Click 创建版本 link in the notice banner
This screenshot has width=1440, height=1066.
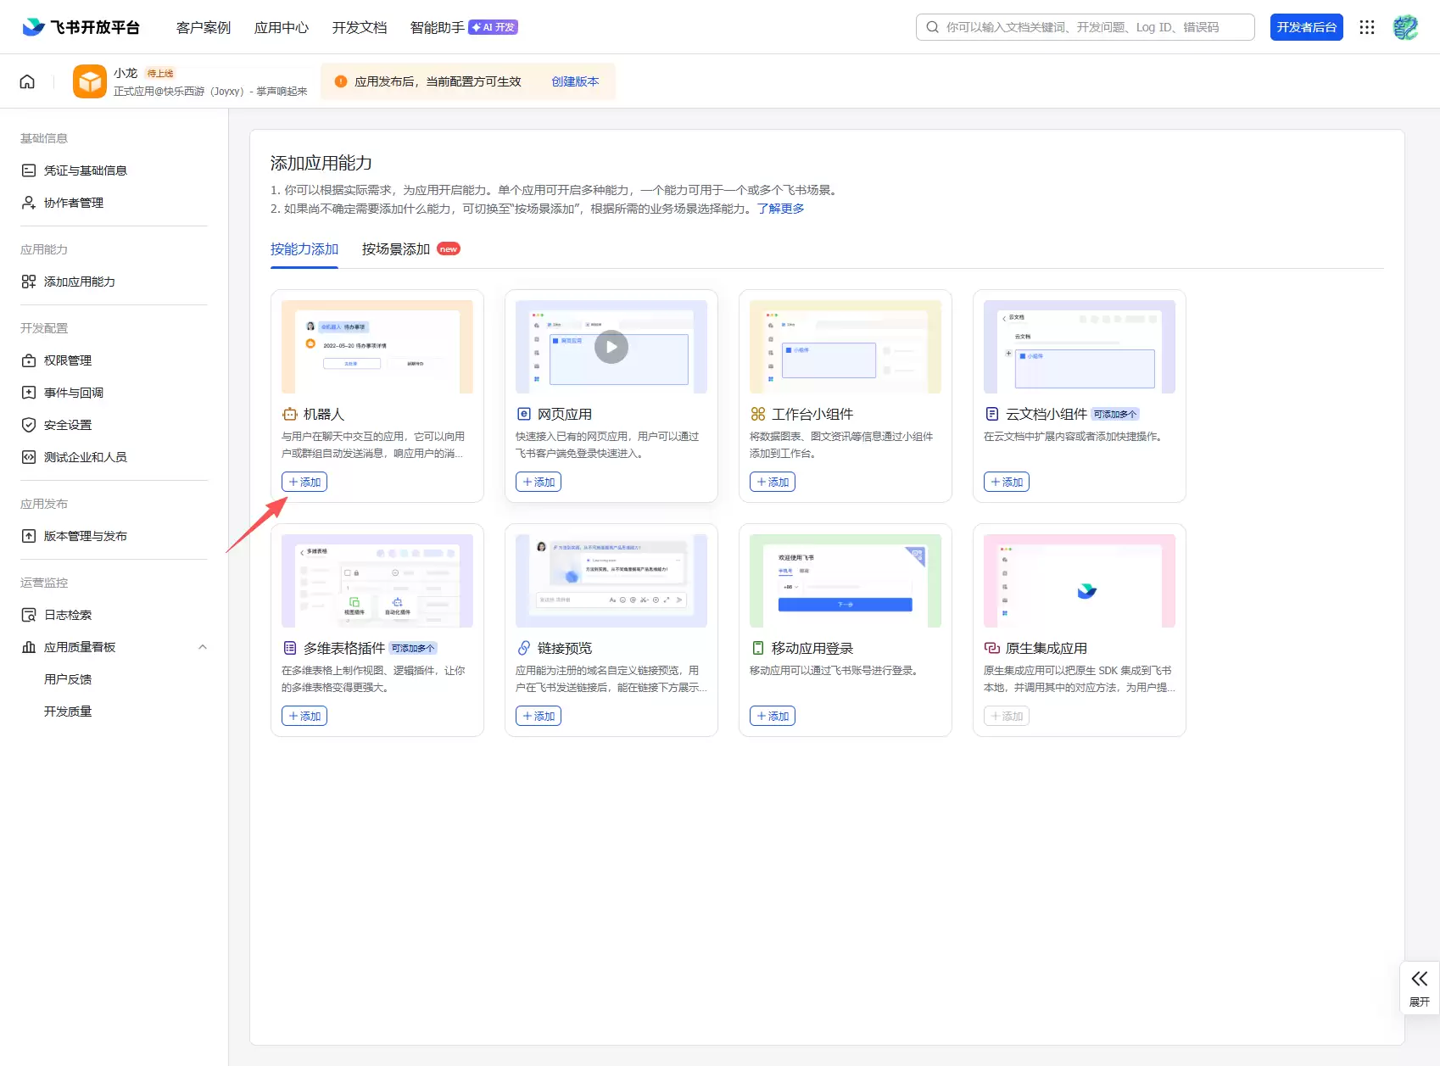[575, 81]
